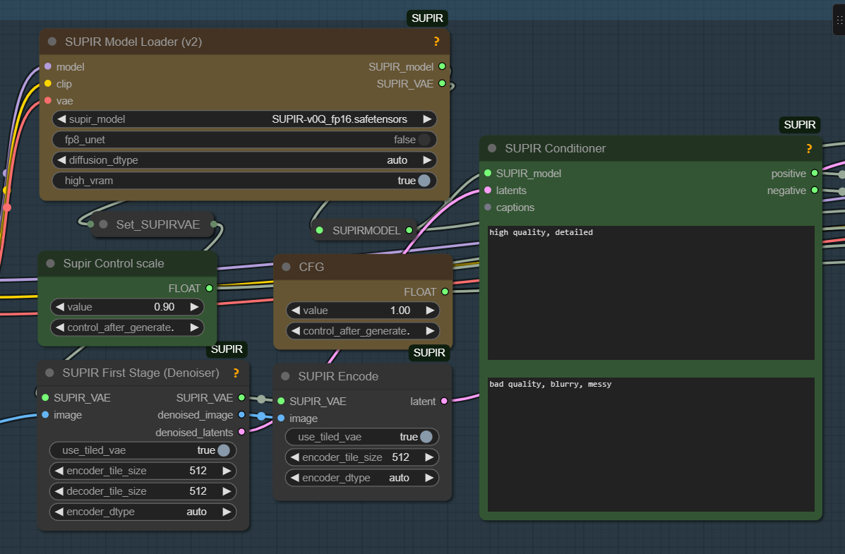This screenshot has width=845, height=554.
Task: Collapse the SUPIR Conditioner node via its dot
Action: point(492,148)
